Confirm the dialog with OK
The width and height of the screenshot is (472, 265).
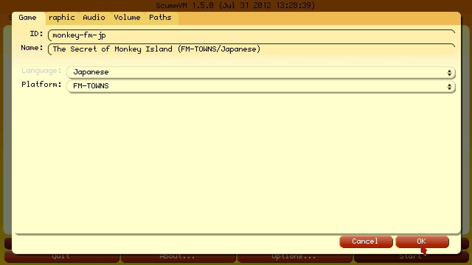(422, 241)
